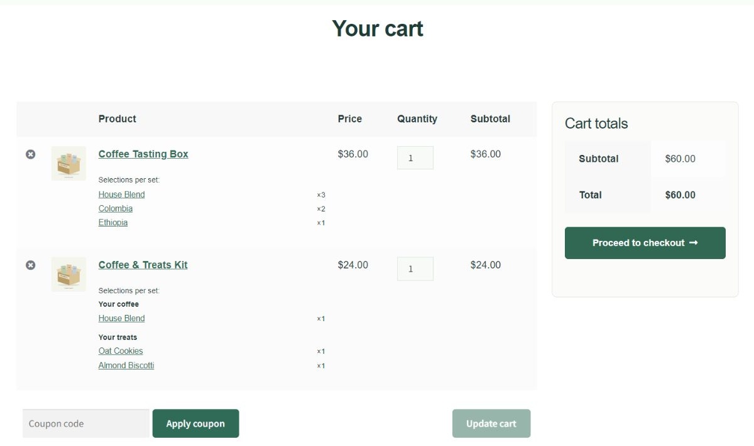This screenshot has height=446, width=754.
Task: Open the Almond Biscotti link
Action: (126, 366)
